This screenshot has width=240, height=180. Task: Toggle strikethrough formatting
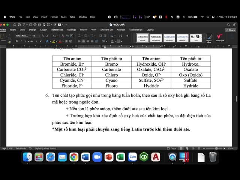tap(32, 41)
